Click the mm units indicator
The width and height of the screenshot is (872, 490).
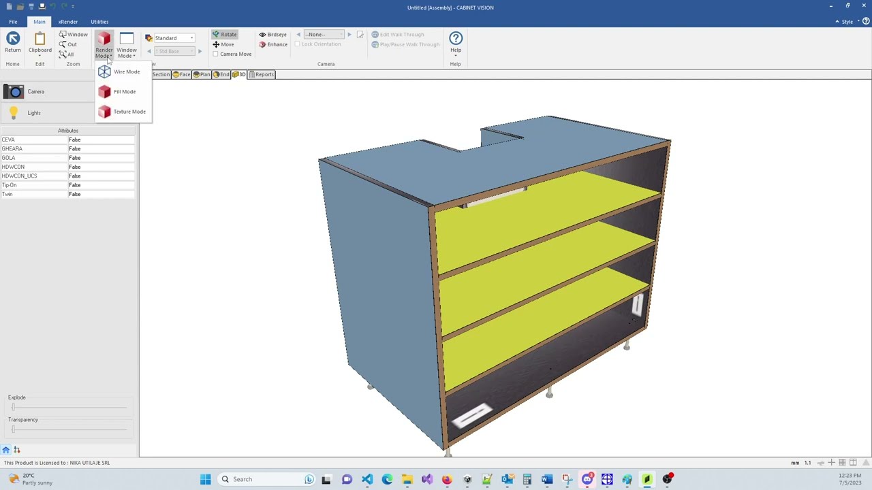point(795,463)
